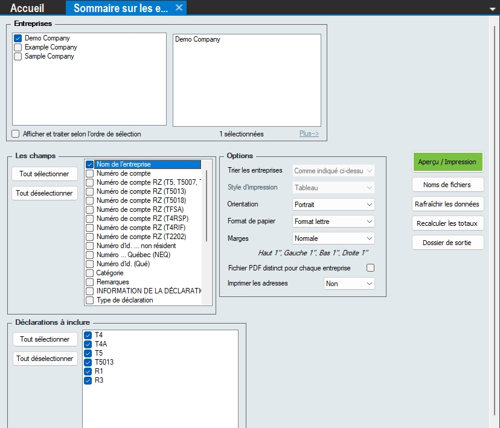Viewport: 500px width, 428px height.
Task: Check the Example Company checkbox
Action: coord(18,48)
